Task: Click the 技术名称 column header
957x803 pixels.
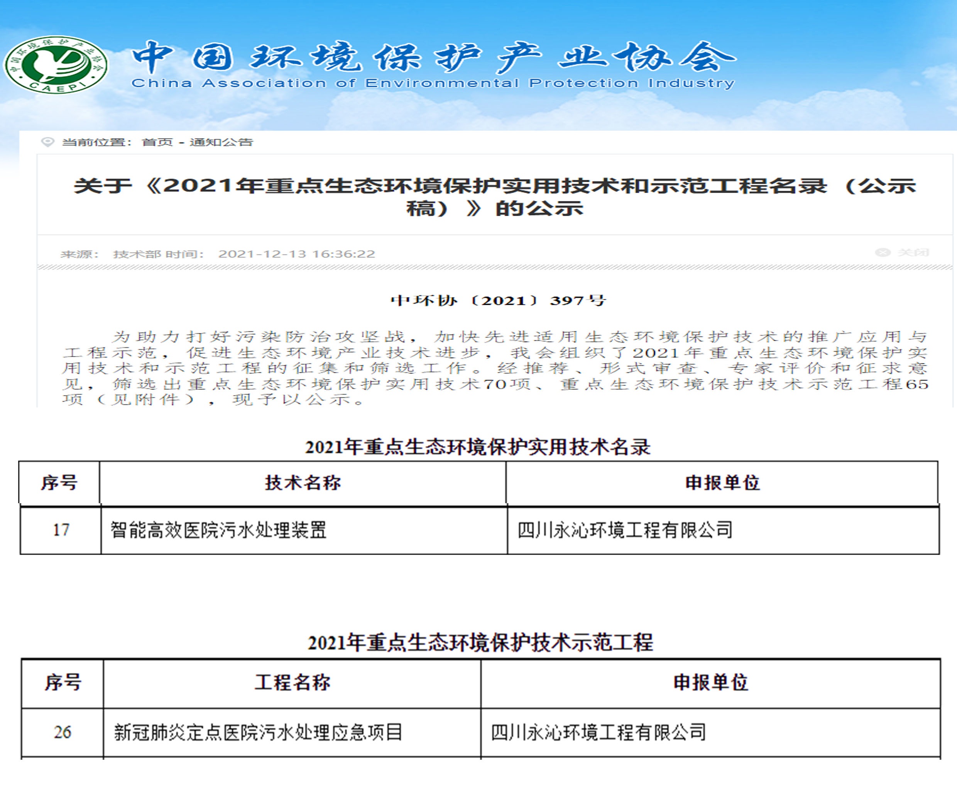Action: (x=303, y=483)
